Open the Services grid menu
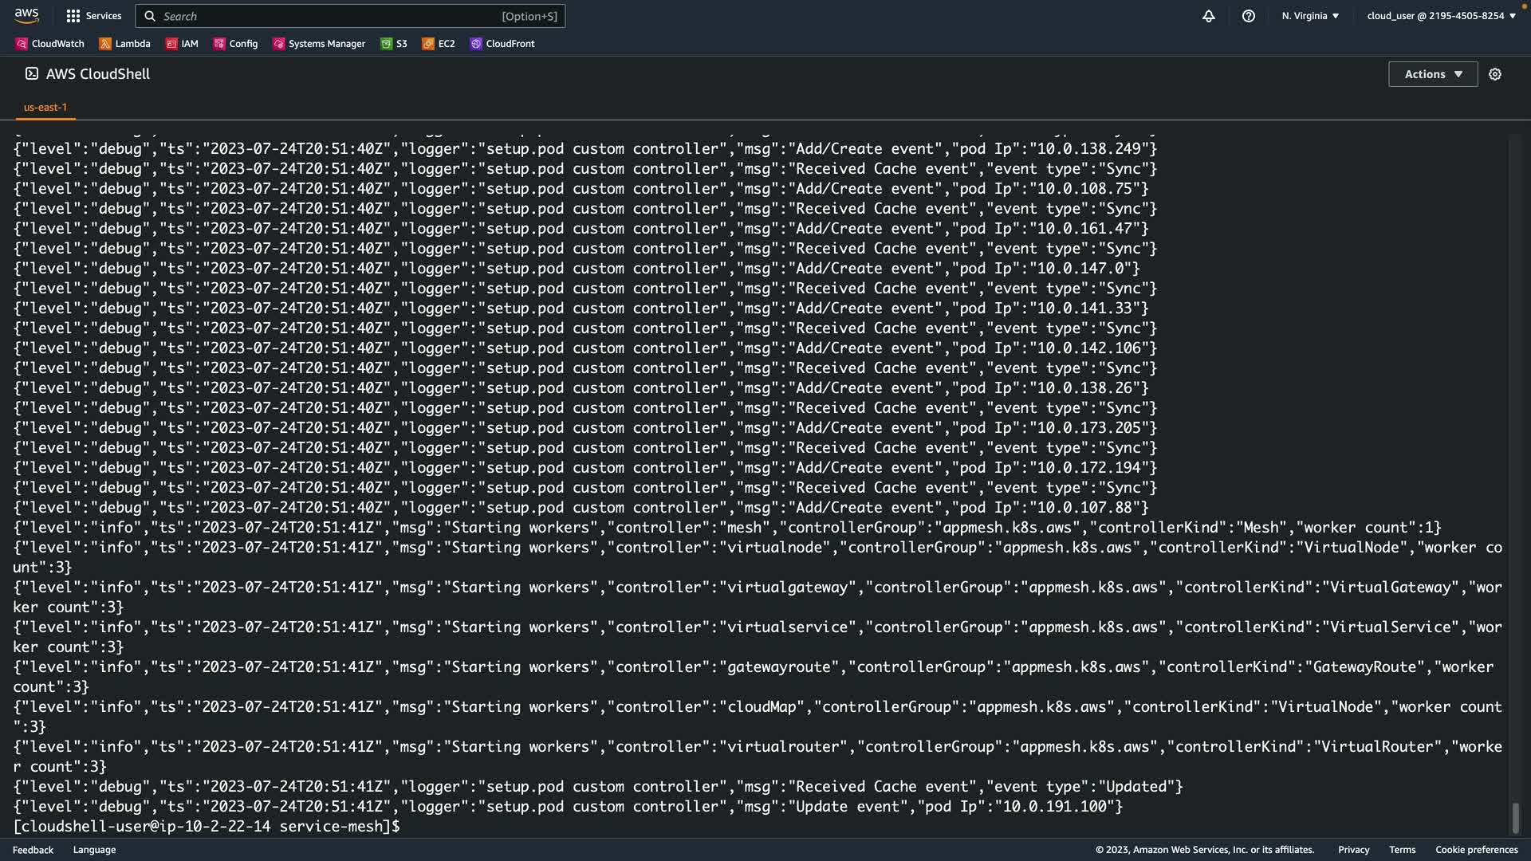Screen dimensions: 1531x861 (x=93, y=16)
